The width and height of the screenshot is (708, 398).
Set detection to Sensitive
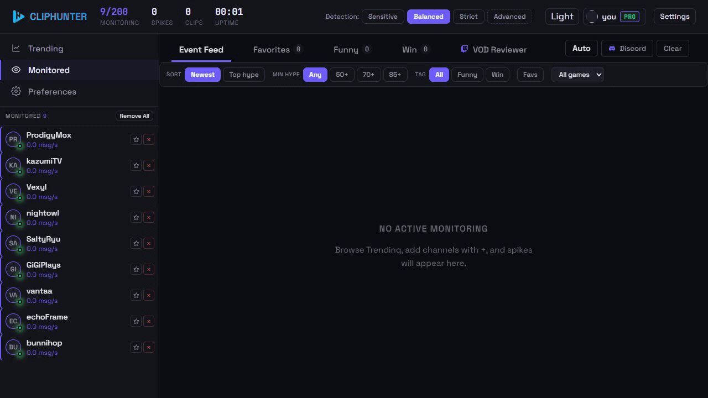(383, 17)
